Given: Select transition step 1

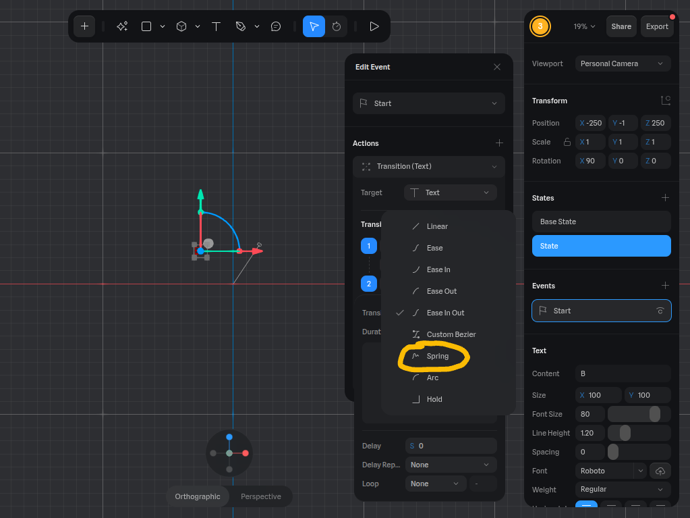Looking at the screenshot, I should pos(369,246).
